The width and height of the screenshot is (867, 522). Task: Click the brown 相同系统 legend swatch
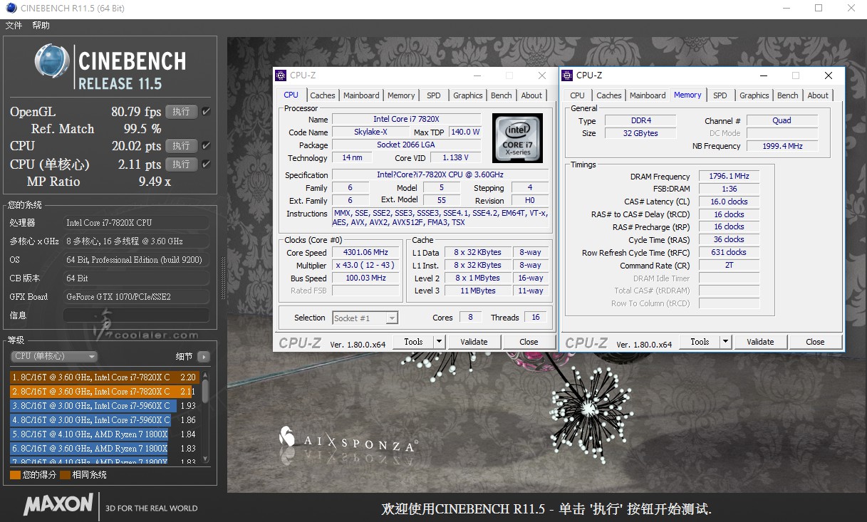click(x=65, y=474)
